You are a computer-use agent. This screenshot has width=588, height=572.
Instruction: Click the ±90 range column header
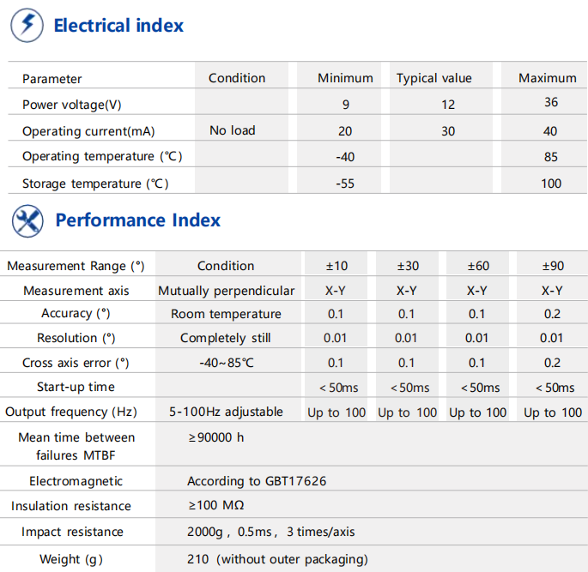553,266
